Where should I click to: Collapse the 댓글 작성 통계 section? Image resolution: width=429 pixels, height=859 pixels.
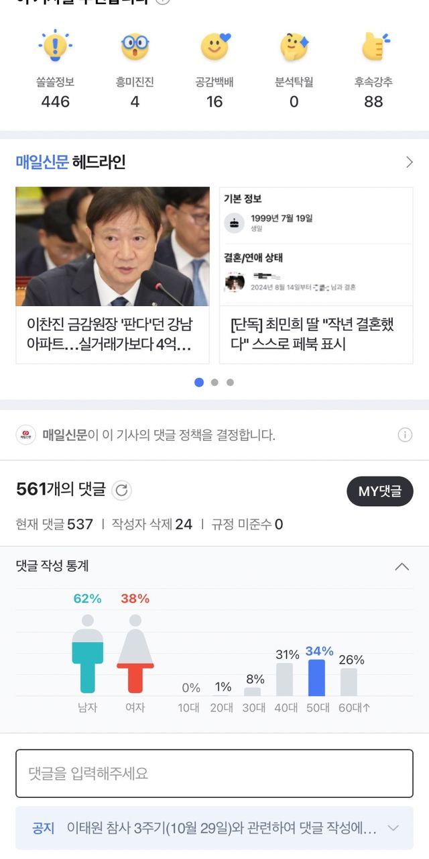click(402, 566)
